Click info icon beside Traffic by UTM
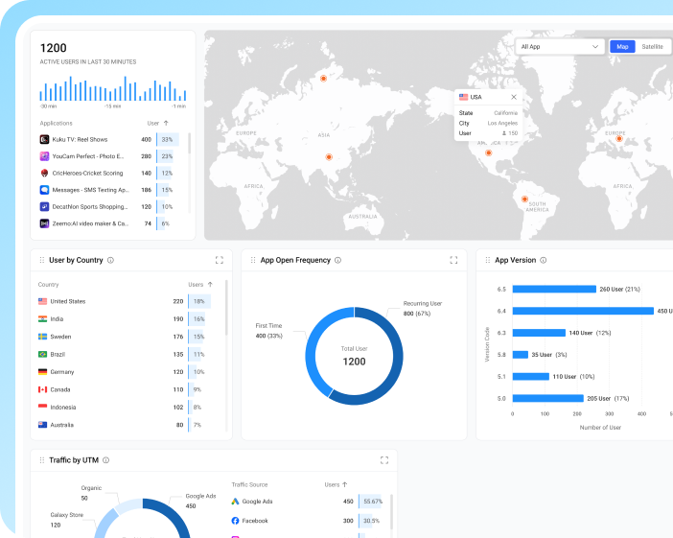 point(106,460)
